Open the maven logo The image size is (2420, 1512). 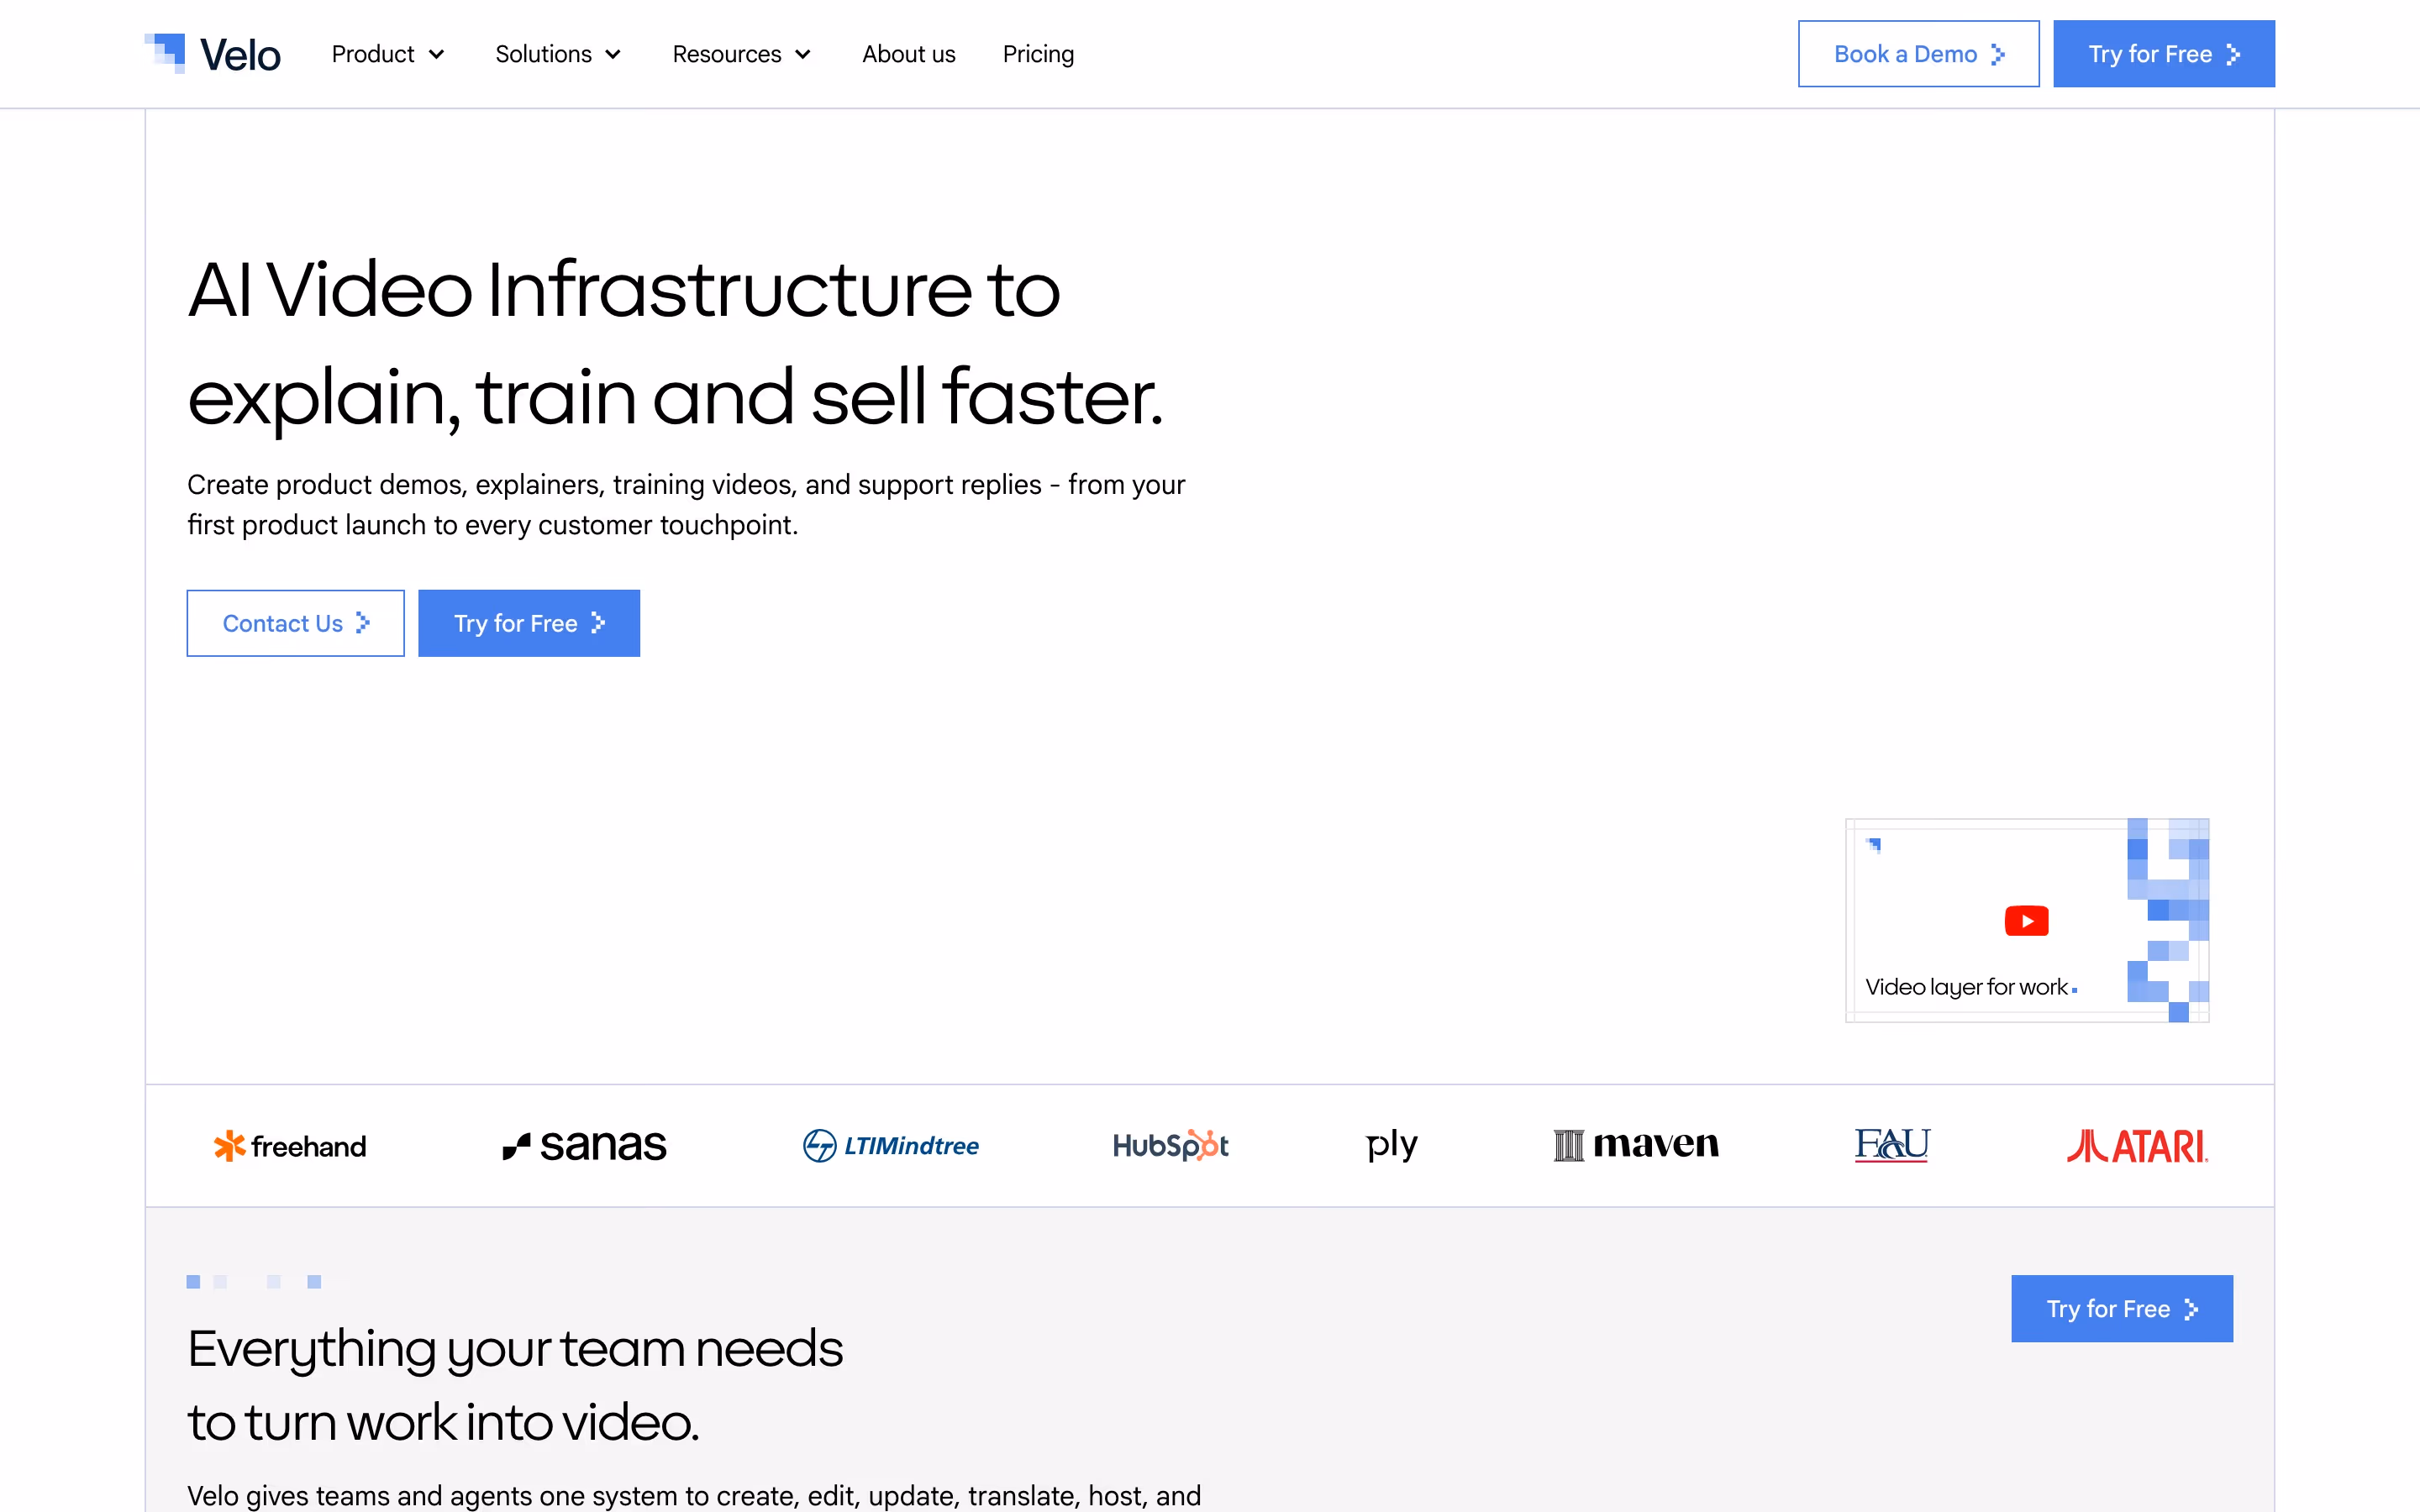click(x=1636, y=1146)
